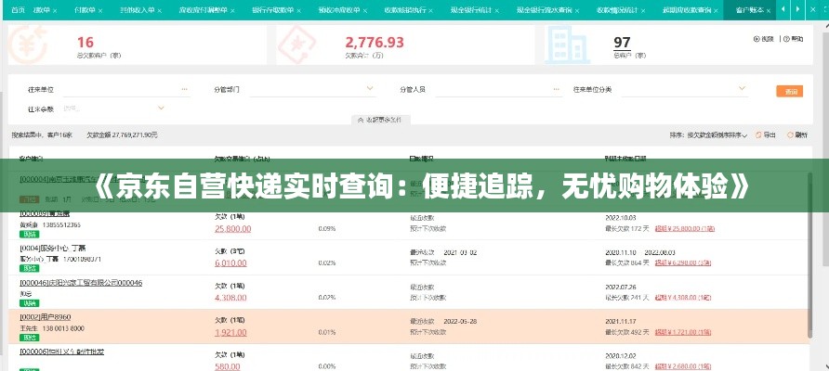Click the 欠款金额 27,769,271.90元 summary text
Screen dimensions: 829x371
pyautogui.click(x=122, y=135)
